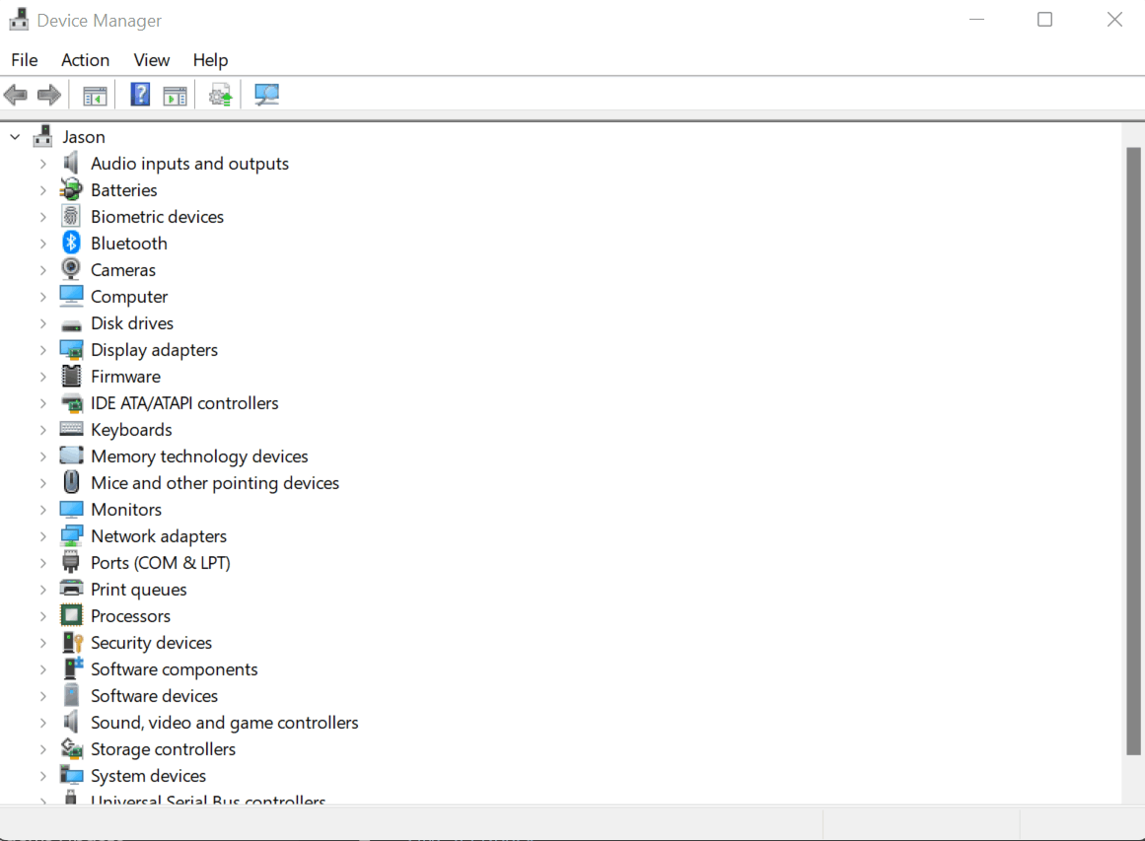
Task: Select the Firmware tree item
Action: (125, 377)
